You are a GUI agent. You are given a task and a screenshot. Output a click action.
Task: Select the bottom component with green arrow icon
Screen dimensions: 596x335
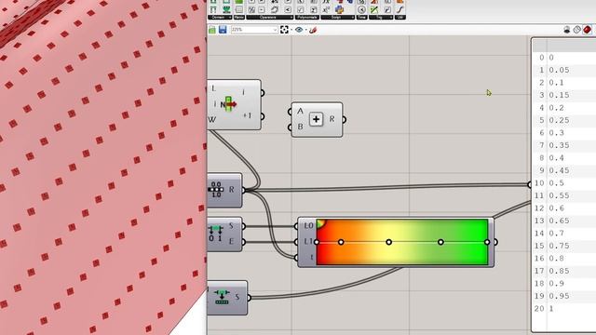click(x=222, y=297)
